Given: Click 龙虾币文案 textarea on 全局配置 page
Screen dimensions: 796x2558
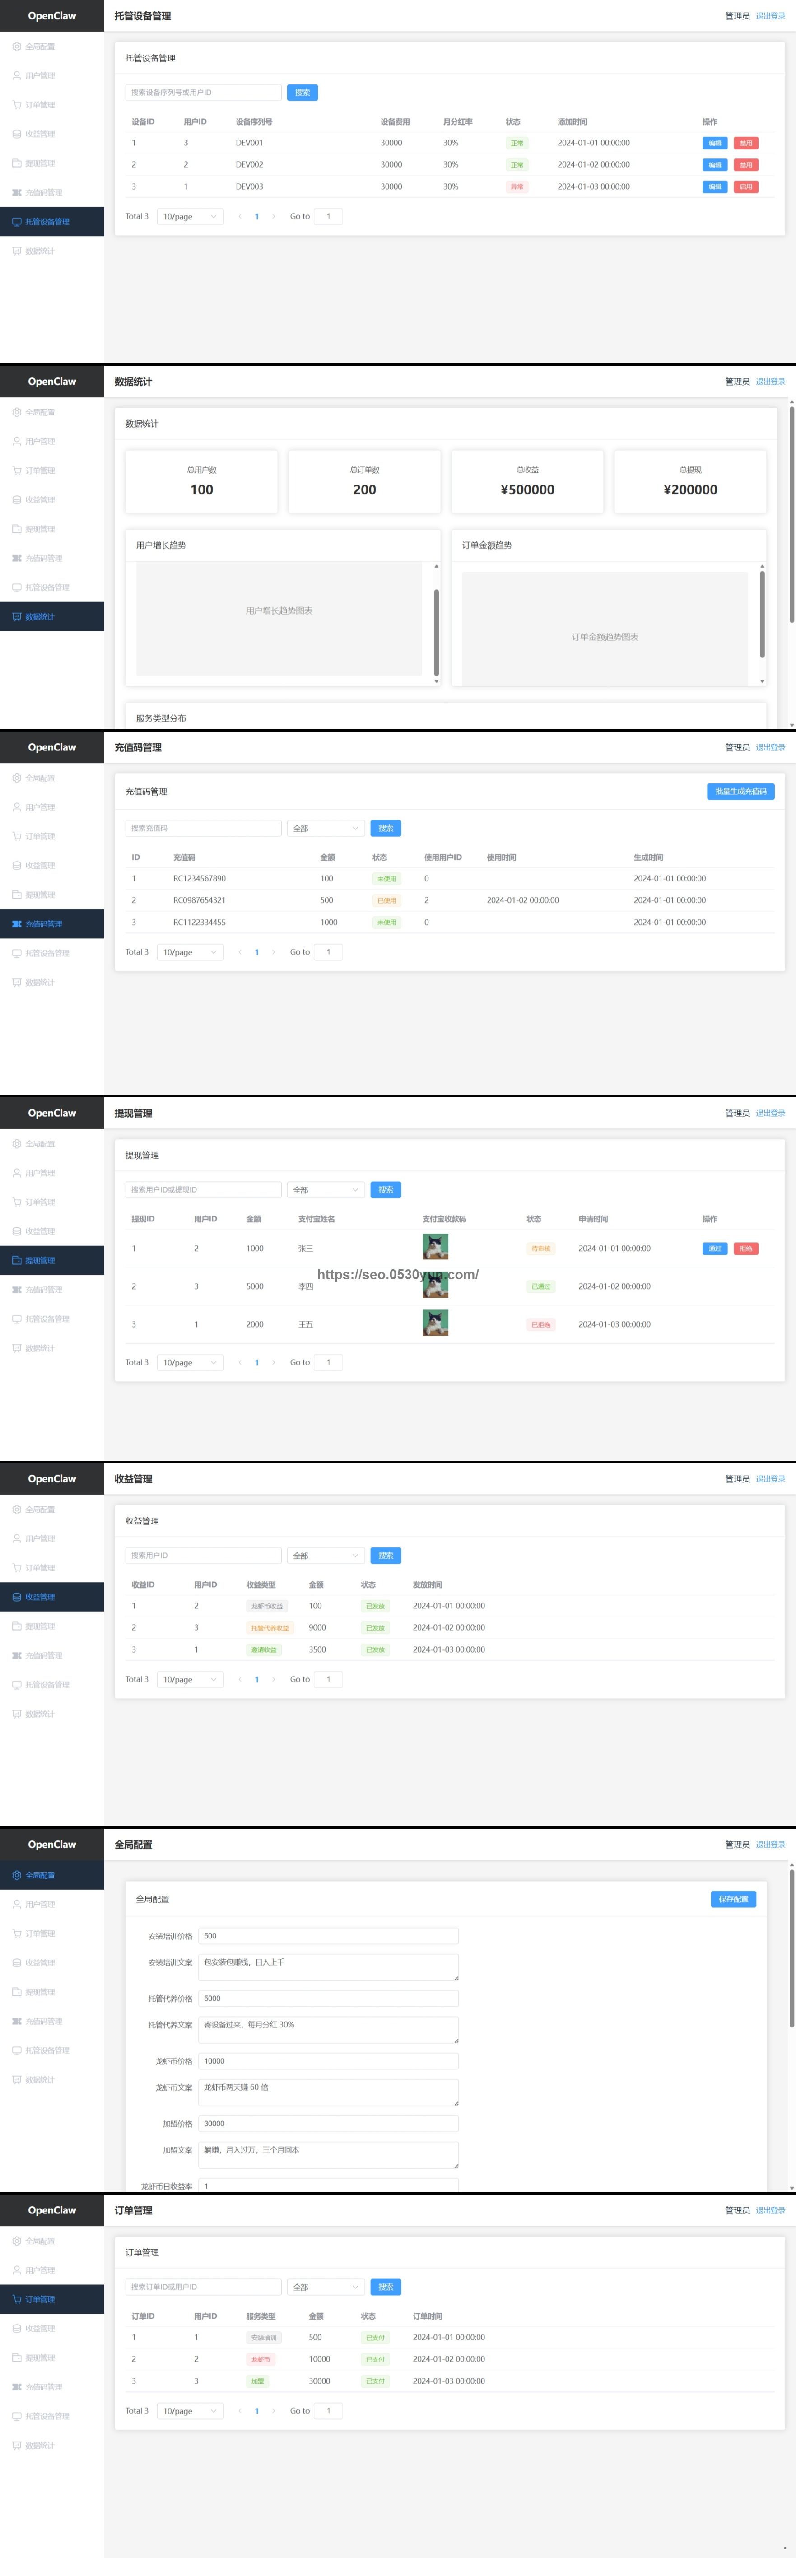Looking at the screenshot, I should click(329, 2092).
